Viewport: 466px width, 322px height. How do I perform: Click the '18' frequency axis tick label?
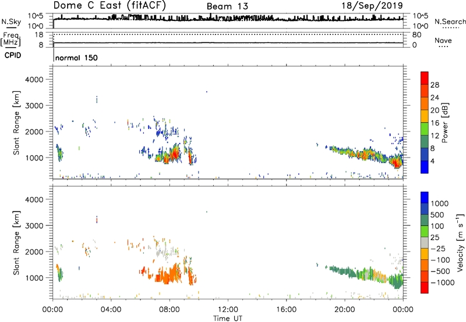coord(39,35)
